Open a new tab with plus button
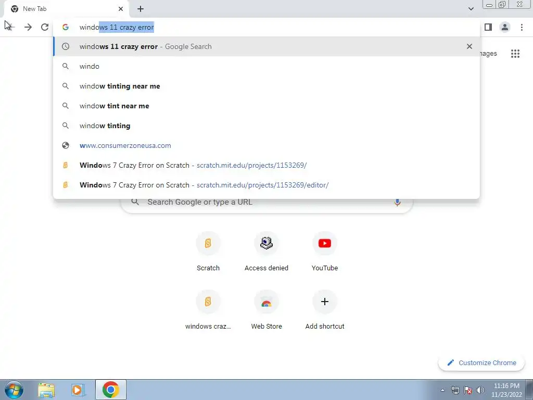This screenshot has width=533, height=400. (141, 9)
